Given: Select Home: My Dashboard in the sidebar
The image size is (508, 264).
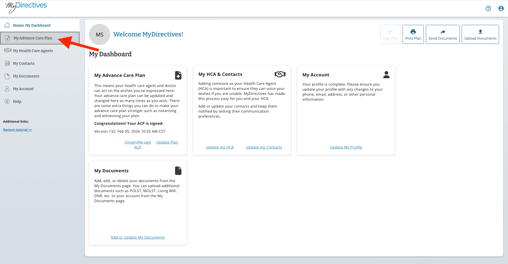Looking at the screenshot, I should 32,25.
